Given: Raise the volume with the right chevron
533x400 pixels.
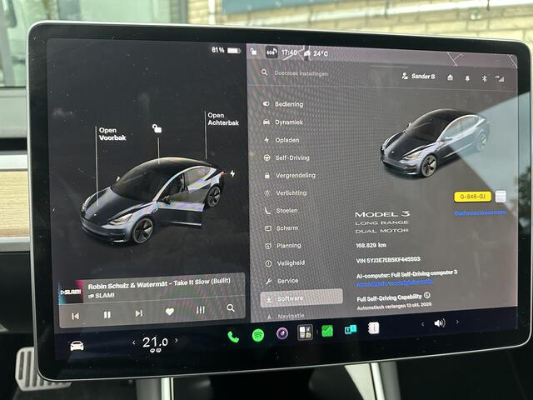Looking at the screenshot, I should (x=457, y=322).
